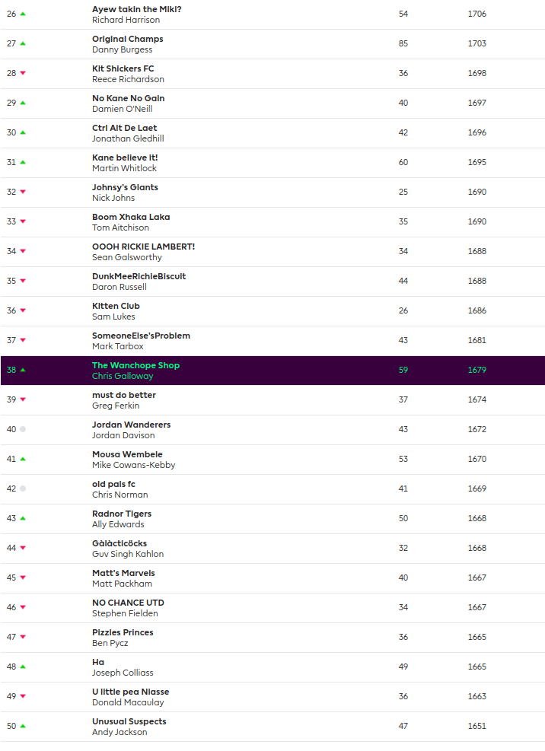This screenshot has height=751, width=545.
Task: Open Ayew takin the Miki? team
Action: [136, 9]
